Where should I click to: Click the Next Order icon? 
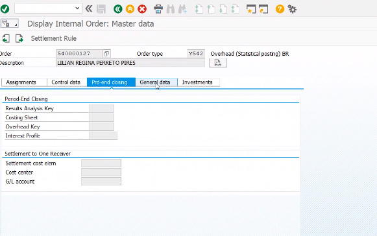19,38
